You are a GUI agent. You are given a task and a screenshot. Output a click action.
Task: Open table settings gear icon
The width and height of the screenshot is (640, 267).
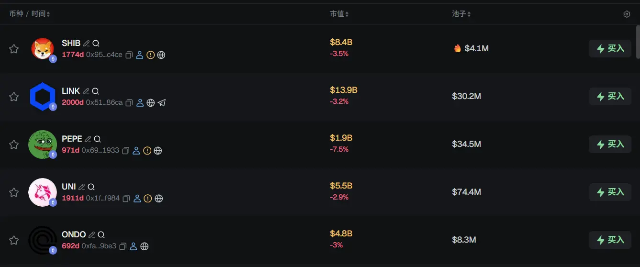(x=627, y=14)
